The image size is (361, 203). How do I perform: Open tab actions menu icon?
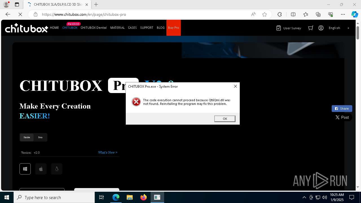pos(17,5)
